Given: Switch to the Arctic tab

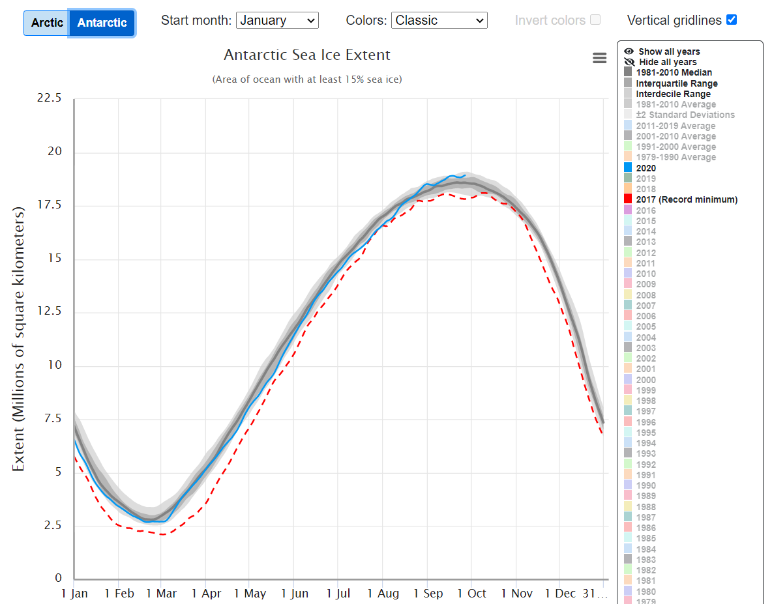Looking at the screenshot, I should click(47, 23).
